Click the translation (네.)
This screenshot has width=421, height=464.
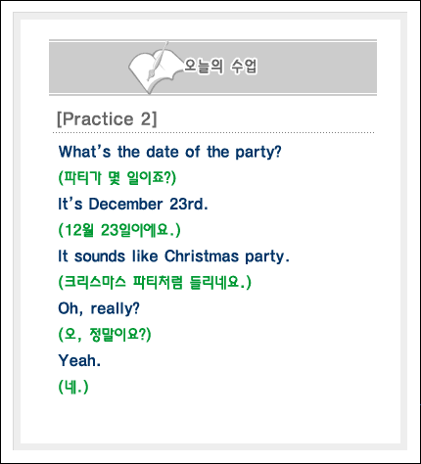pyautogui.click(x=73, y=387)
